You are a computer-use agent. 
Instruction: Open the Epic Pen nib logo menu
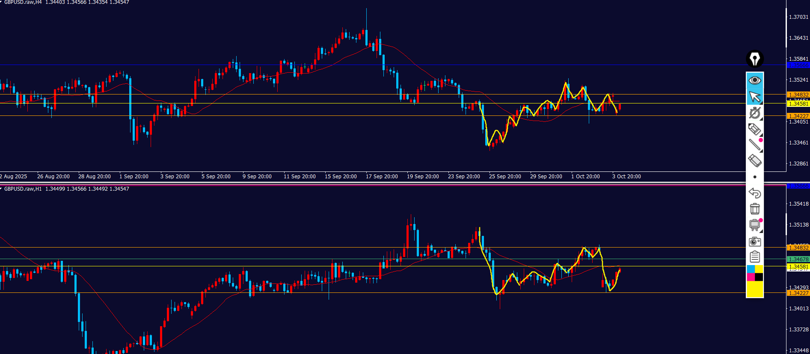click(755, 59)
